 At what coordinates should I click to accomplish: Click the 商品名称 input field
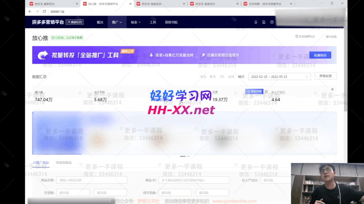pyautogui.click(x=92, y=180)
